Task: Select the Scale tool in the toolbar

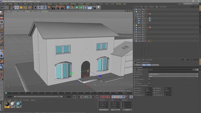Action: coord(21,8)
